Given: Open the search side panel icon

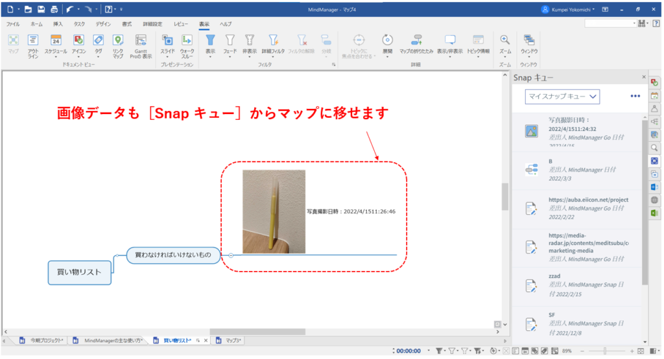Looking at the screenshot, I should (x=654, y=148).
